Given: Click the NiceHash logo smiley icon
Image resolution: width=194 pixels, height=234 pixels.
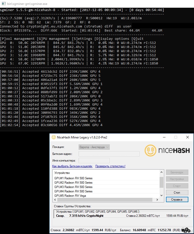Looking at the screenshot, I should [150, 151].
